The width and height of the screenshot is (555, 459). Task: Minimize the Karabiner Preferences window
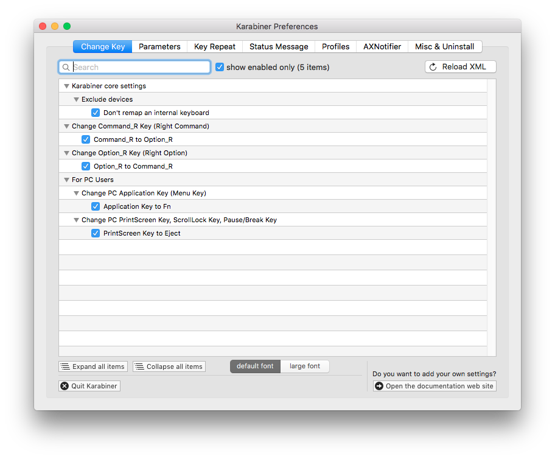click(55, 26)
